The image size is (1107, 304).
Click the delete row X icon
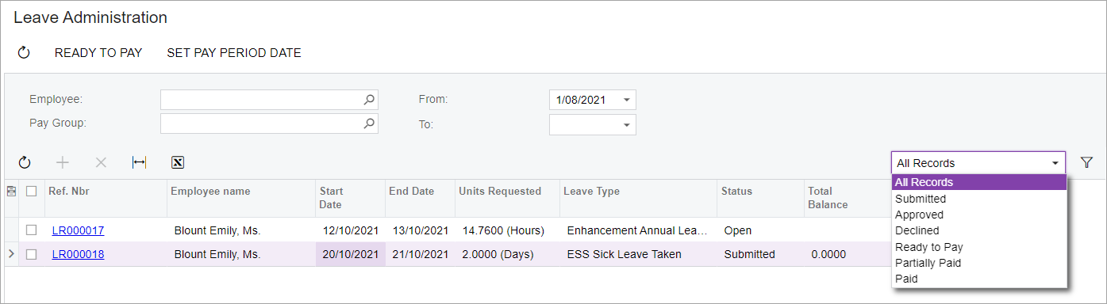click(x=101, y=162)
